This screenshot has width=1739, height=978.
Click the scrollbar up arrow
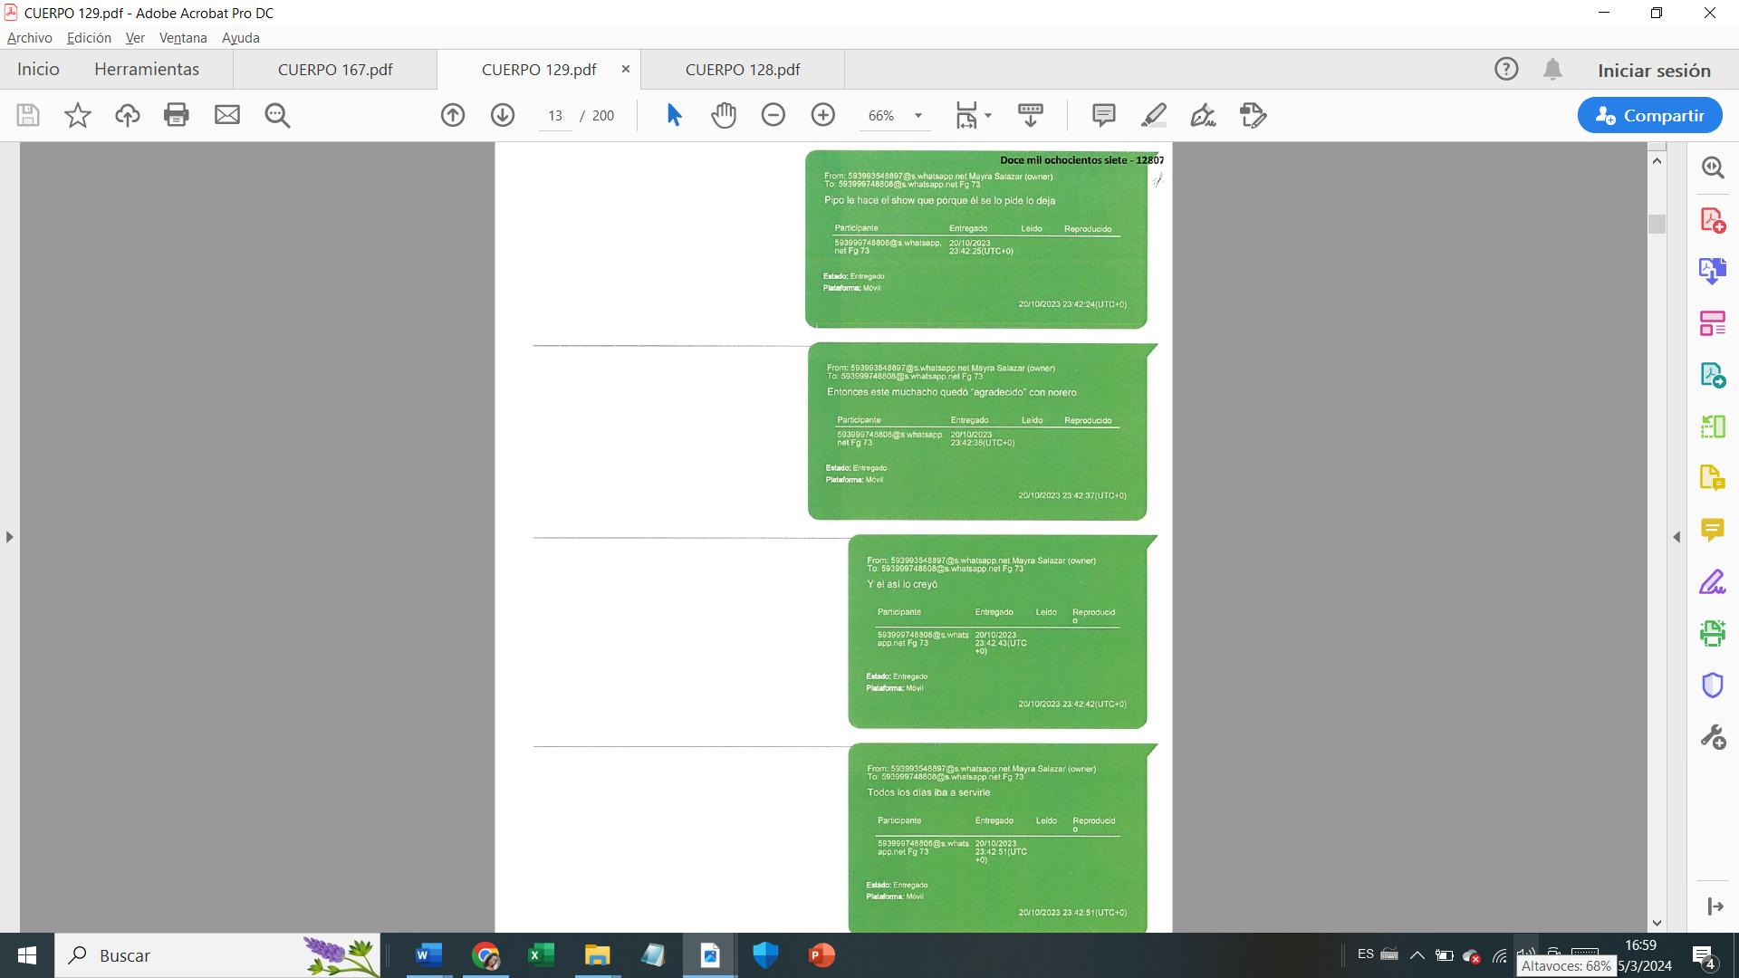click(x=1657, y=161)
